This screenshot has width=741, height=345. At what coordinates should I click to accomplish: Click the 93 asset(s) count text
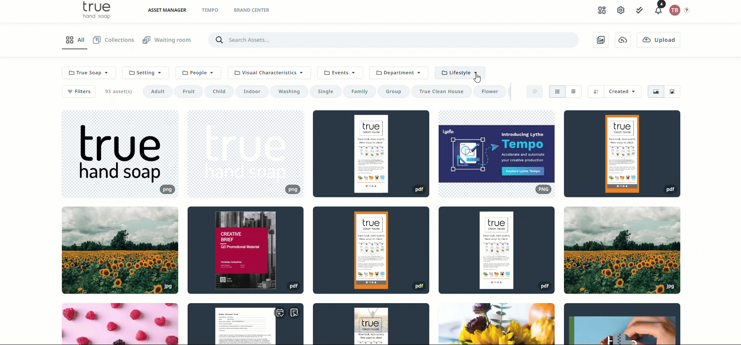point(118,92)
